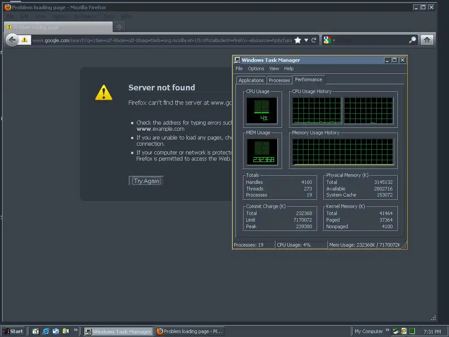Open Firefox Edit menu
Screen dimensions: 449x337
tap(25, 16)
